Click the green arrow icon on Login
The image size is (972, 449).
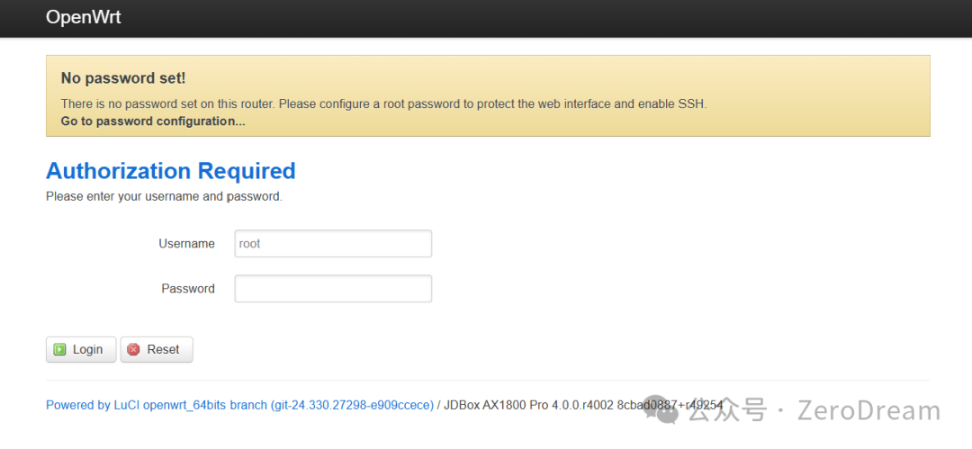click(x=59, y=349)
